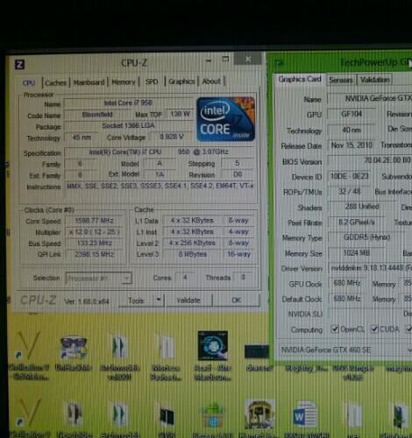Click the BIOS Version field in GPU-Z

click(x=370, y=160)
